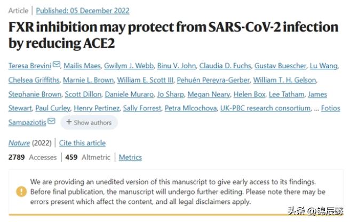Click the yellow warning exclamation icon
Screen dimensions: 350x222
pos(21,191)
